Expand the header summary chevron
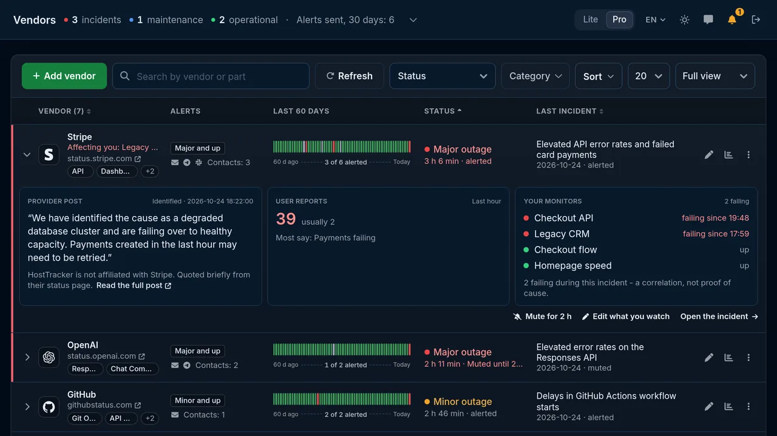This screenshot has height=436, width=777. click(413, 20)
